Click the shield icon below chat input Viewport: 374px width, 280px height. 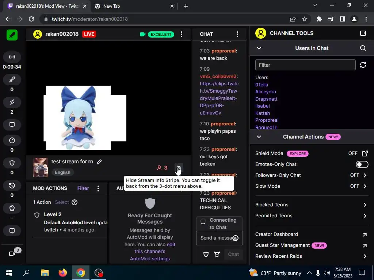point(206,254)
